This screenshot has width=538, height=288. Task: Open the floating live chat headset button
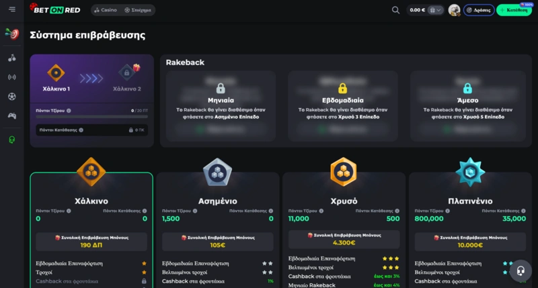[519, 271]
